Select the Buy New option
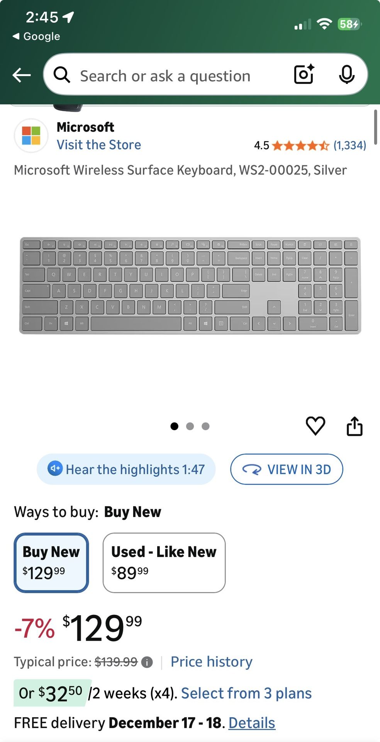This screenshot has width=380, height=742. point(51,562)
